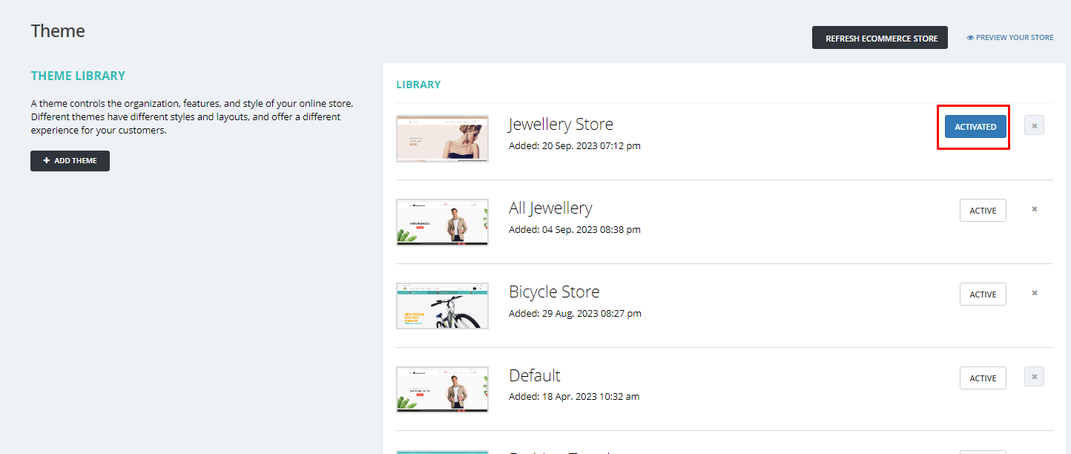Click the eye icon to preview store
Image resolution: width=1071 pixels, height=454 pixels.
coord(970,38)
